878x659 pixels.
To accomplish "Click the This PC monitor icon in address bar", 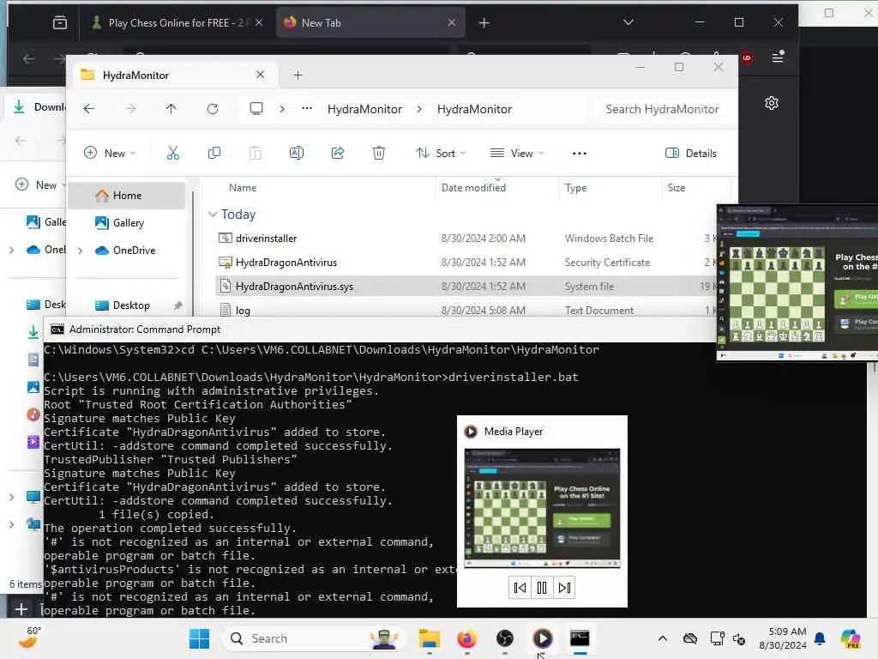I will [256, 109].
